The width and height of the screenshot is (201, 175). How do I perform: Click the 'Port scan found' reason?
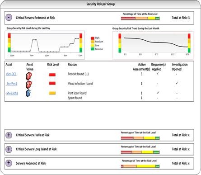click(x=77, y=93)
